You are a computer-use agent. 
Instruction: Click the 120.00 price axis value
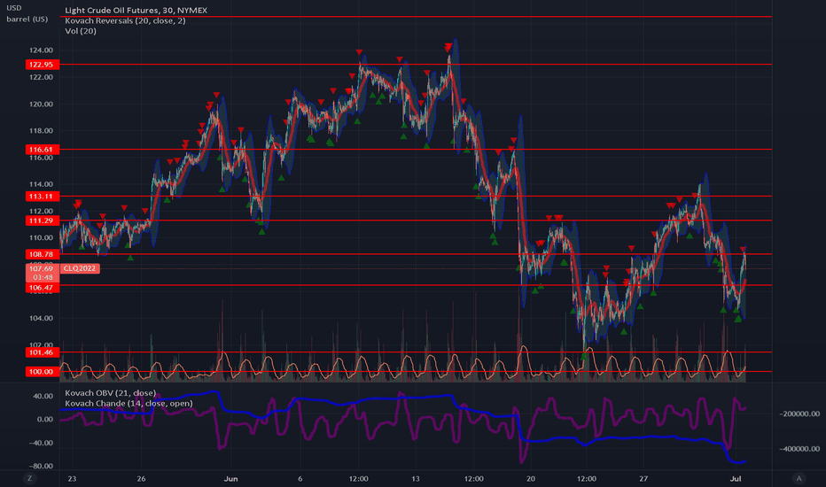point(41,104)
